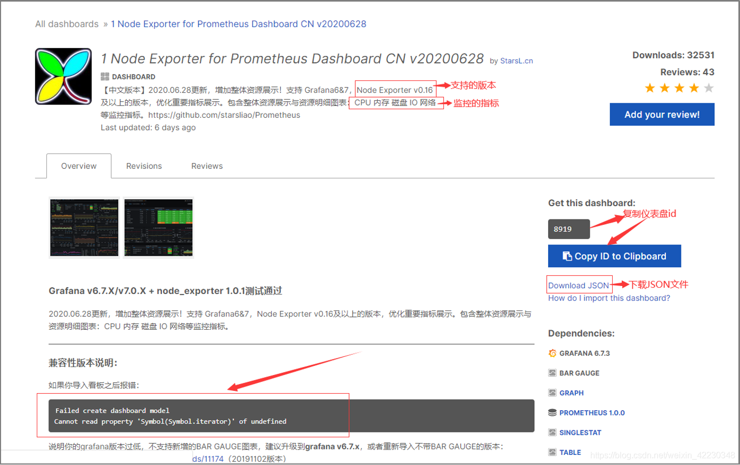
Task: Click the butterfly dashboard logo image
Action: click(63, 76)
